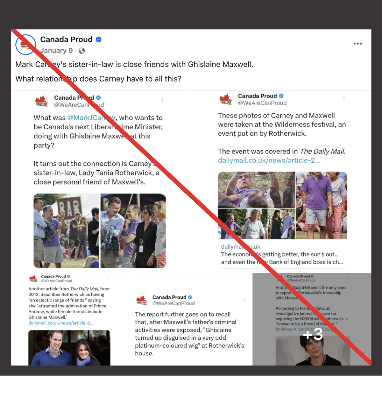382x405 pixels.
Task: Click the Canada Proud page name in header
Action: [x=66, y=39]
